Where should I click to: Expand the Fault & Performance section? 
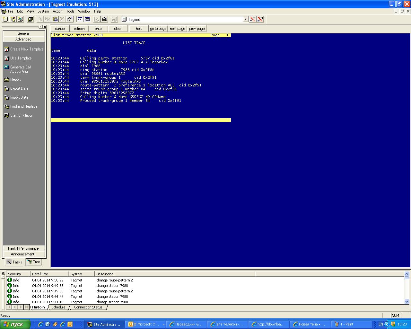(x=24, y=248)
